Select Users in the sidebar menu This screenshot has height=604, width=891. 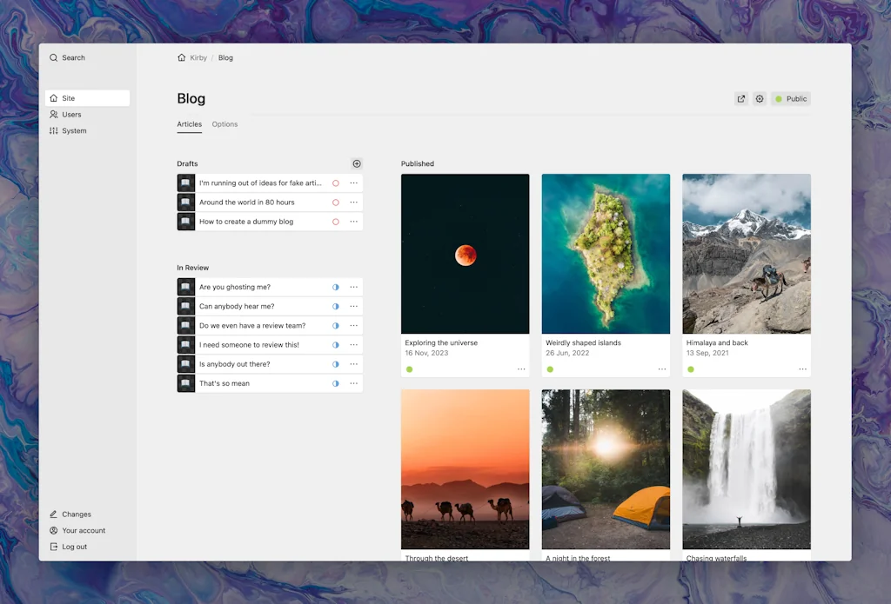point(71,115)
